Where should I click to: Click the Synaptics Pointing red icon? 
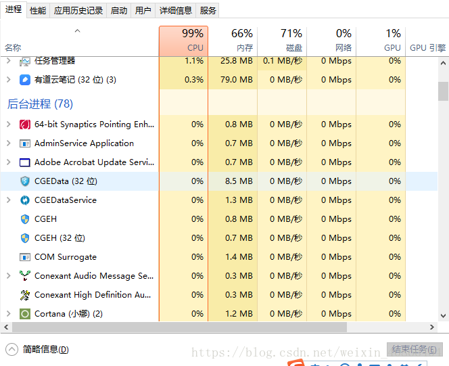(25, 124)
